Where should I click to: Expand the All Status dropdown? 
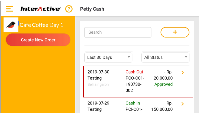pyautogui.click(x=165, y=58)
